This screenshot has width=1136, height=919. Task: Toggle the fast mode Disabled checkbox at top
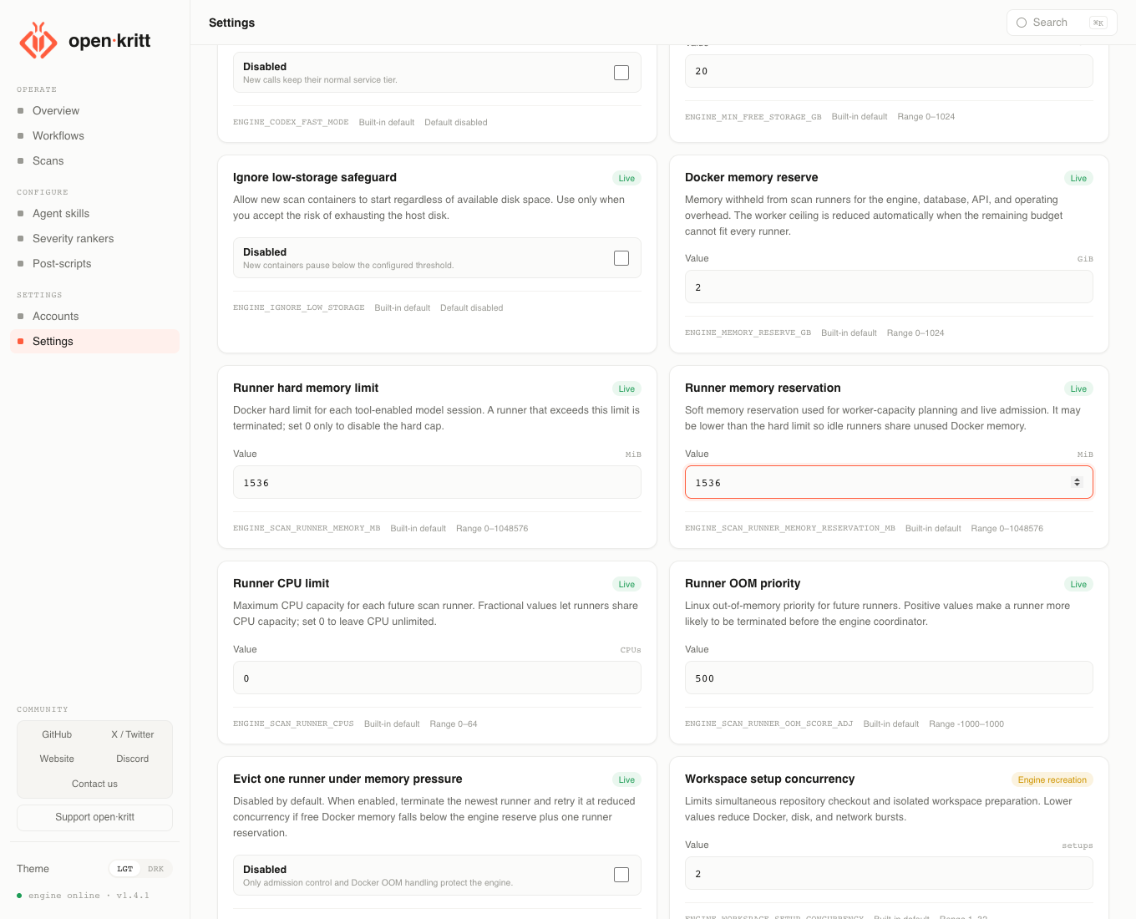click(621, 73)
